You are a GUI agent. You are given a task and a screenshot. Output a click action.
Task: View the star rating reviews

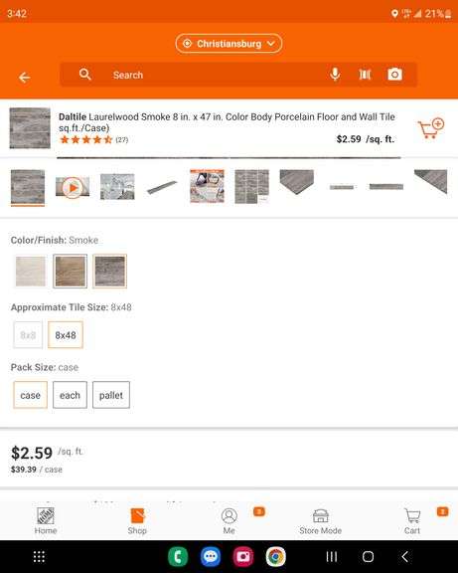[x=93, y=139]
